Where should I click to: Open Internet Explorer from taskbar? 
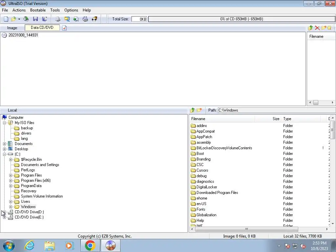pos(29,245)
